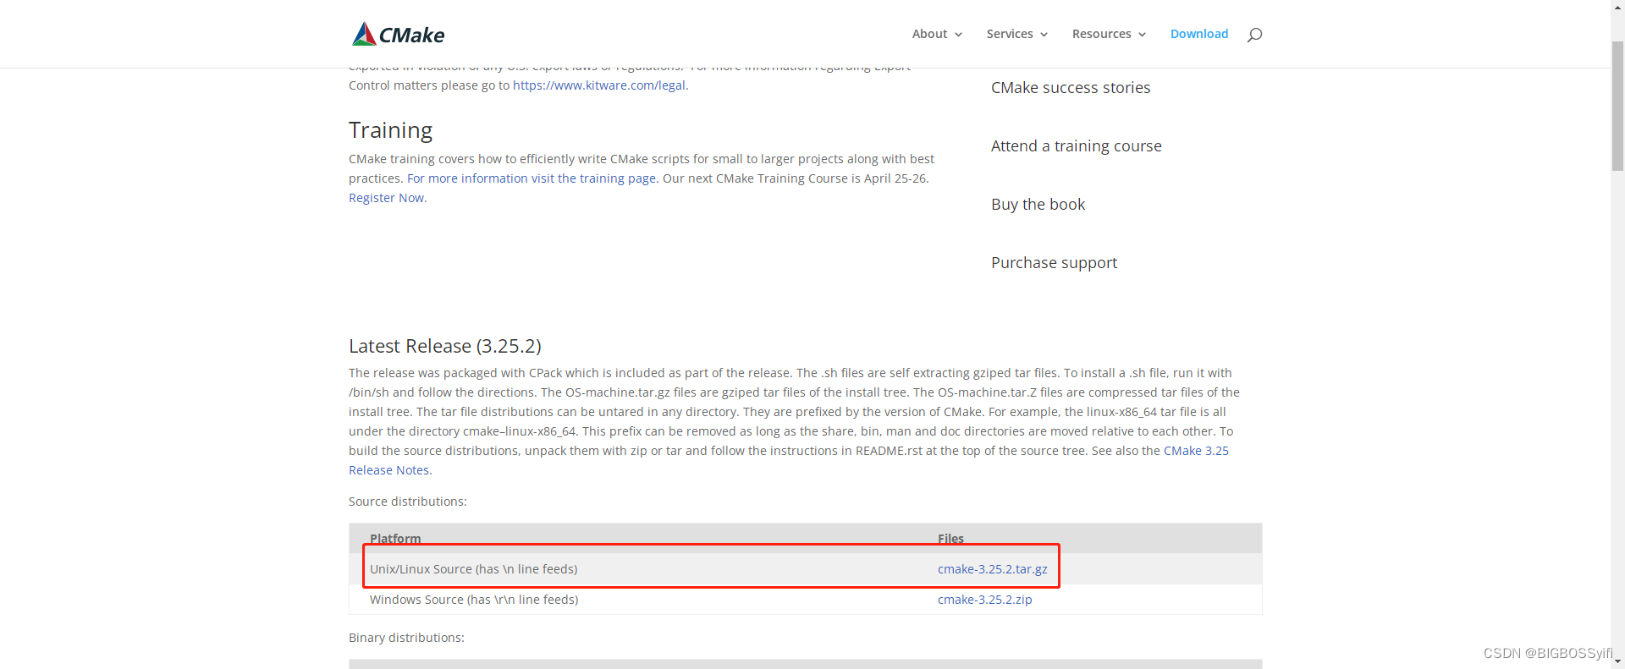Click the page scrollbar thumb

[1617, 106]
